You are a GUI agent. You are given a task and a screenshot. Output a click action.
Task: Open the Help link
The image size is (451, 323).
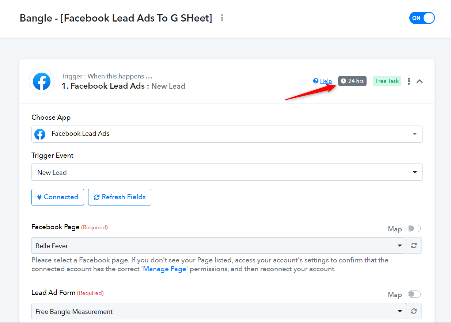(x=326, y=81)
